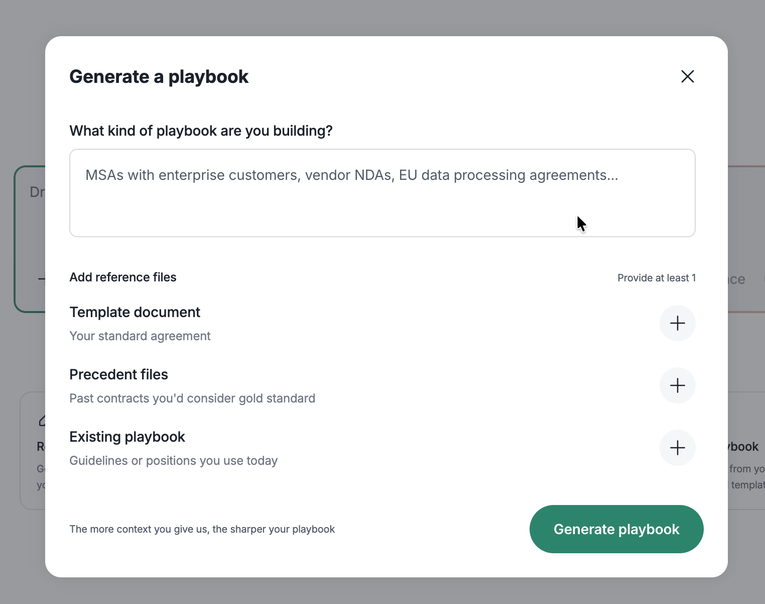Viewport: 765px width, 604px height.
Task: Add an Existing playbook file
Action: pyautogui.click(x=677, y=448)
